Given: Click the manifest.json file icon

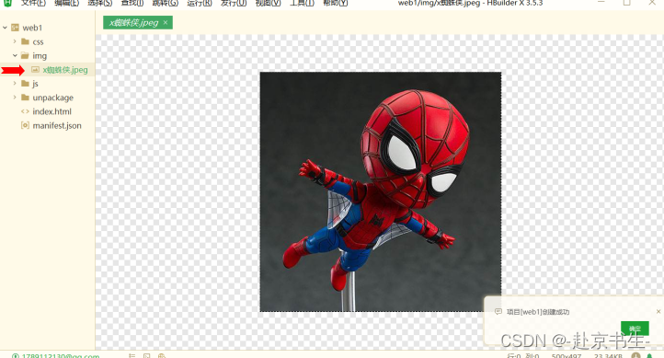Looking at the screenshot, I should pyautogui.click(x=25, y=125).
